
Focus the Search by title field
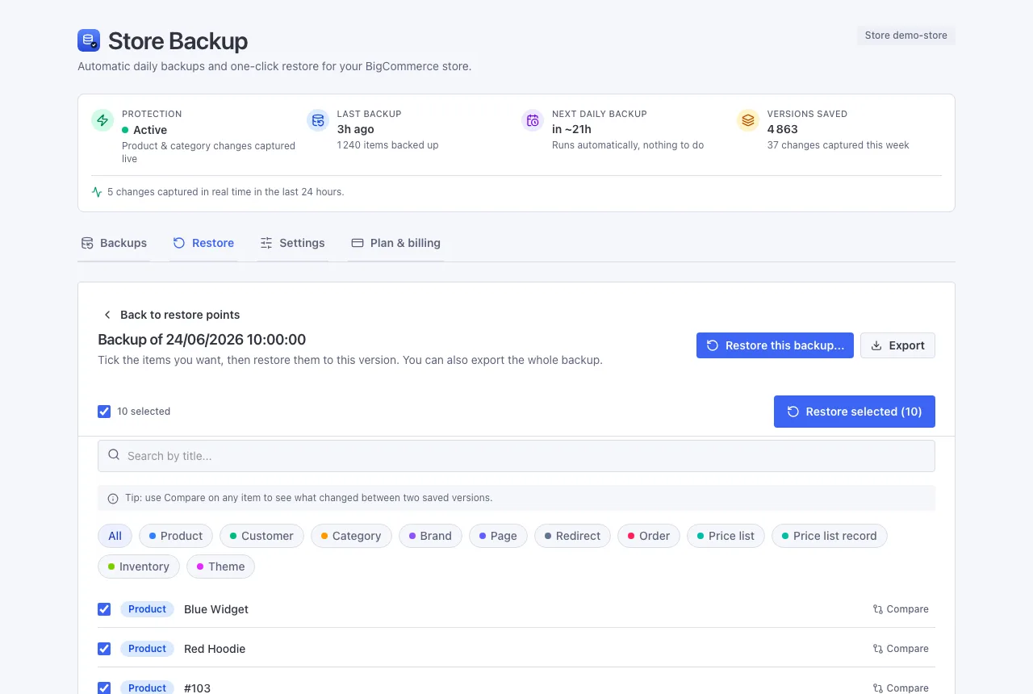pyautogui.click(x=516, y=456)
